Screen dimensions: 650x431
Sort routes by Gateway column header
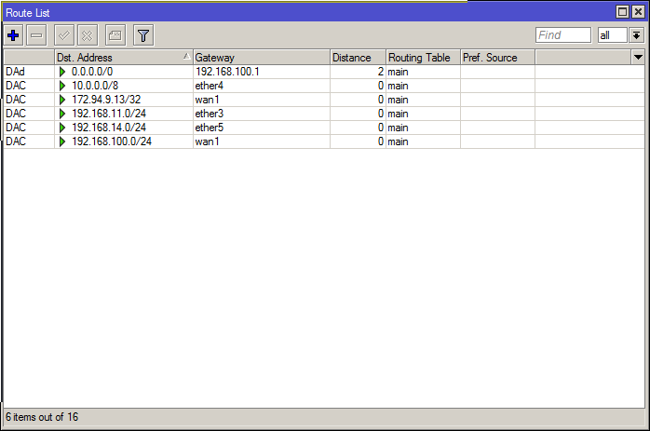[x=261, y=58]
